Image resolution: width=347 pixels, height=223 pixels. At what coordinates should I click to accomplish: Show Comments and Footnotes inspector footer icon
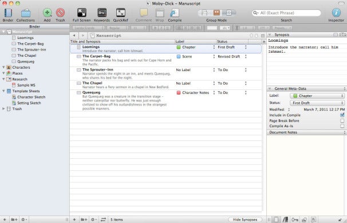(x=314, y=220)
